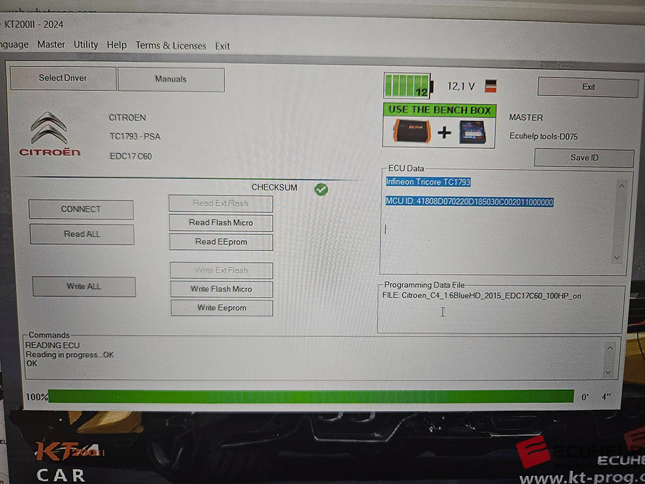The image size is (645, 484).
Task: Click the Reading in progress...OK line
Action: tap(70, 354)
